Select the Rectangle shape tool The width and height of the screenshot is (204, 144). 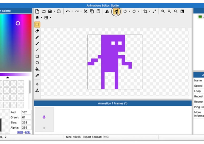click(x=37, y=56)
